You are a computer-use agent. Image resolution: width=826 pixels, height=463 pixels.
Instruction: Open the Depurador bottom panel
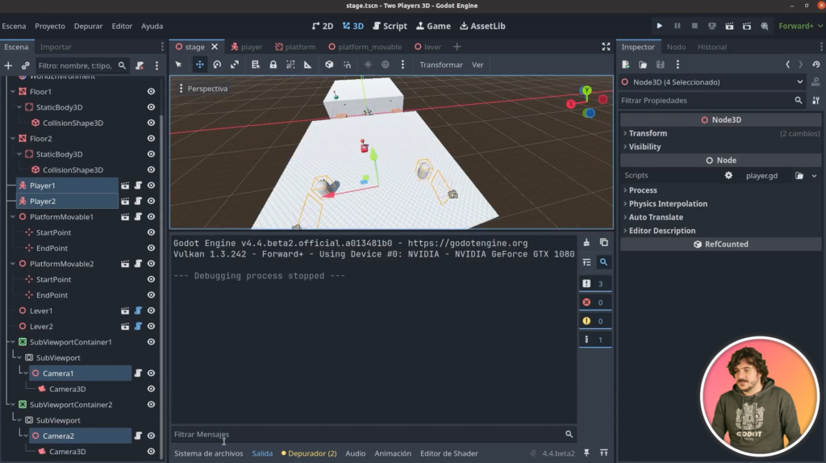coord(309,453)
